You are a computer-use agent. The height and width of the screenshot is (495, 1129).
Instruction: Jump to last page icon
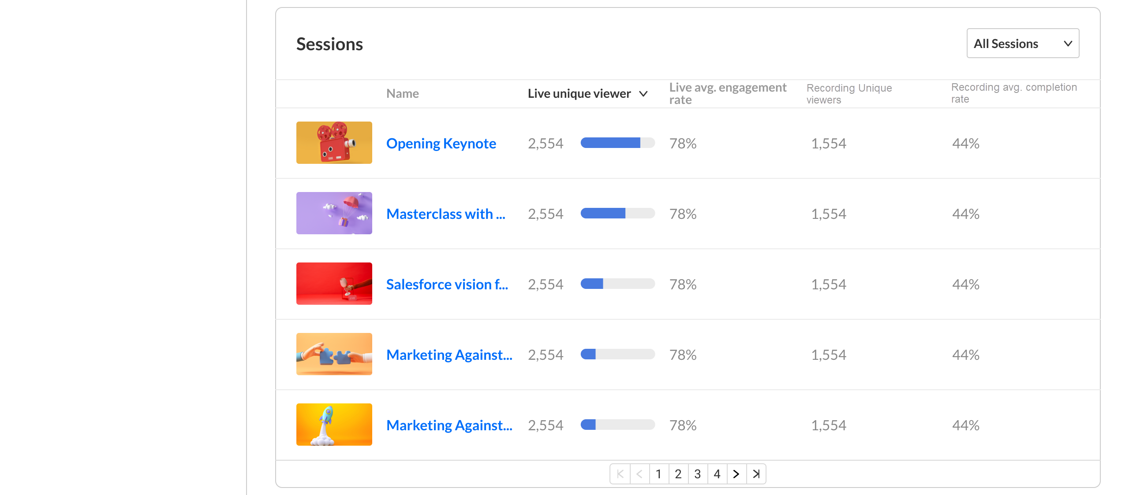pyautogui.click(x=756, y=474)
